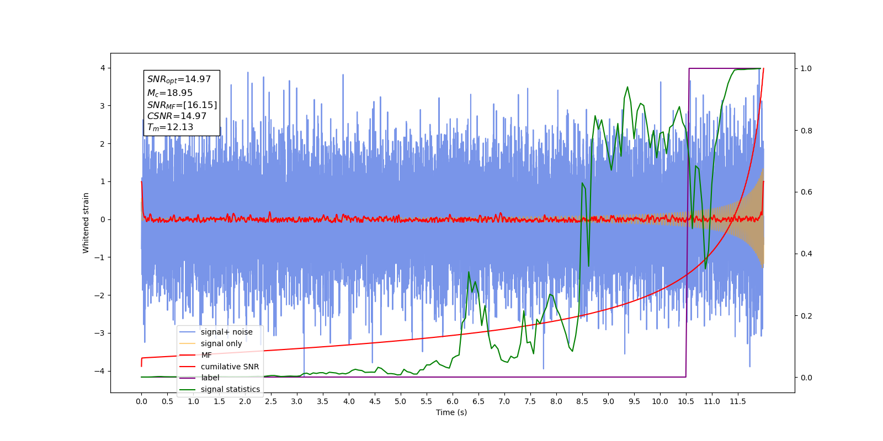This screenshot has width=883, height=441.
Task: Click the purple line sample beside 'label'
Action: (188, 378)
